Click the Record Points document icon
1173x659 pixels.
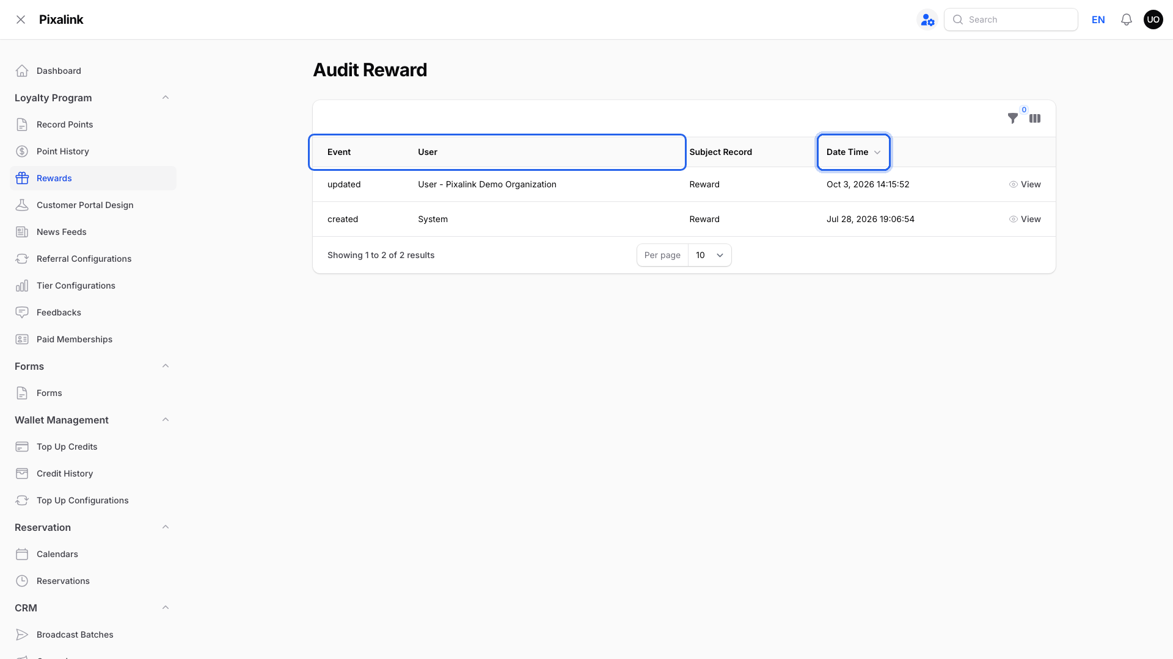coord(22,124)
